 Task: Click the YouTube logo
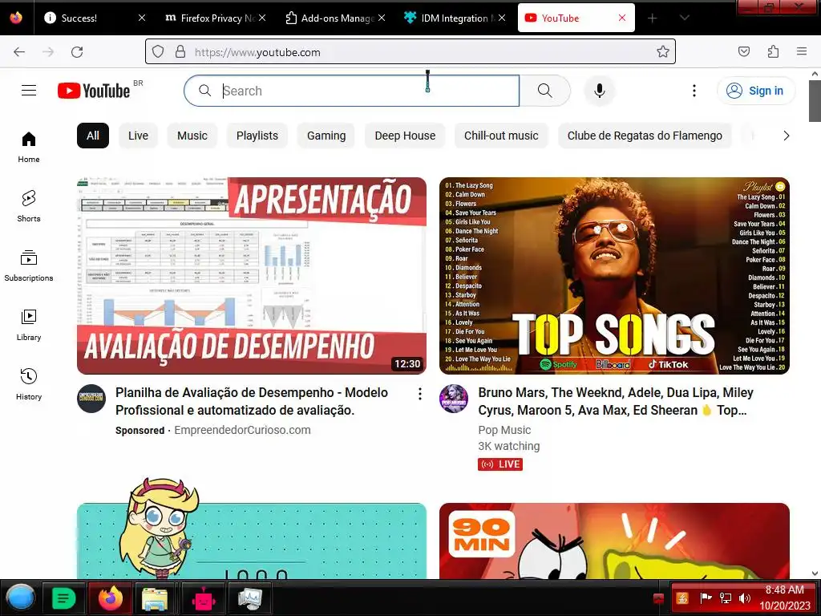coord(94,91)
